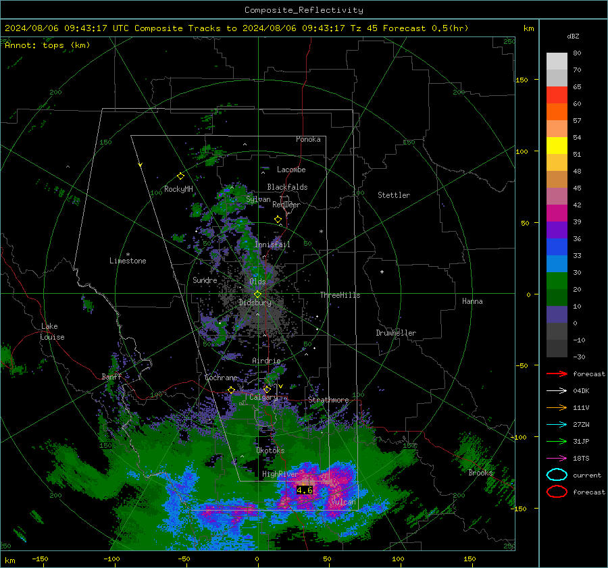Pick the 10 dBZ slate purple swatch
This screenshot has width=608, height=568.
tap(557, 315)
